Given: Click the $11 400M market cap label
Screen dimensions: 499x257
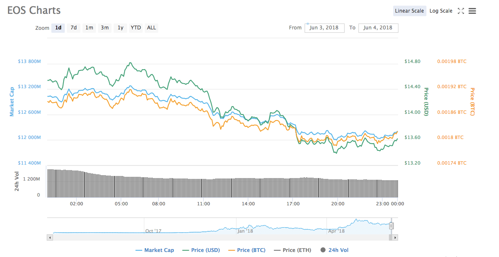Looking at the screenshot, I should [x=29, y=163].
